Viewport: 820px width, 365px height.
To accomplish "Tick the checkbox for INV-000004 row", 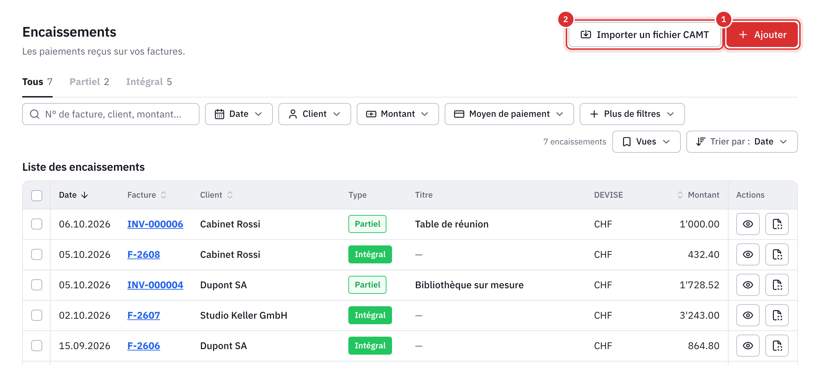I will coord(37,285).
